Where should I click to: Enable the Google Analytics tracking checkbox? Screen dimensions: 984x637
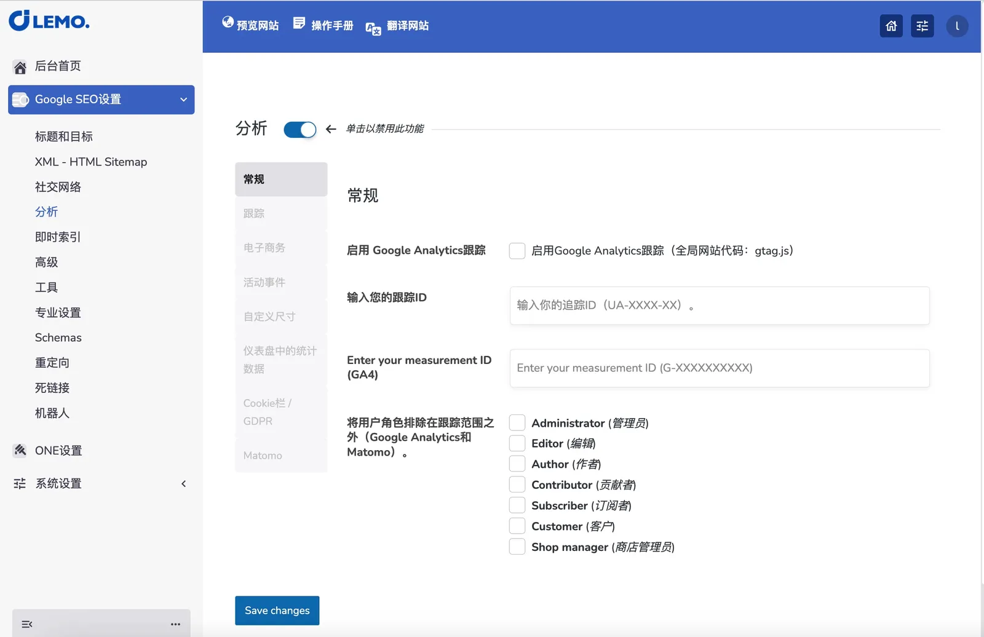pos(517,251)
